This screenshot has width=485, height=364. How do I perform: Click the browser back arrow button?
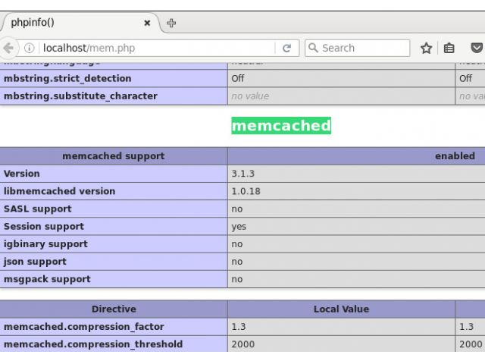tap(8, 48)
